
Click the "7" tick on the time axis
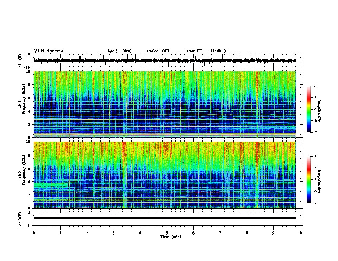point(220,233)
